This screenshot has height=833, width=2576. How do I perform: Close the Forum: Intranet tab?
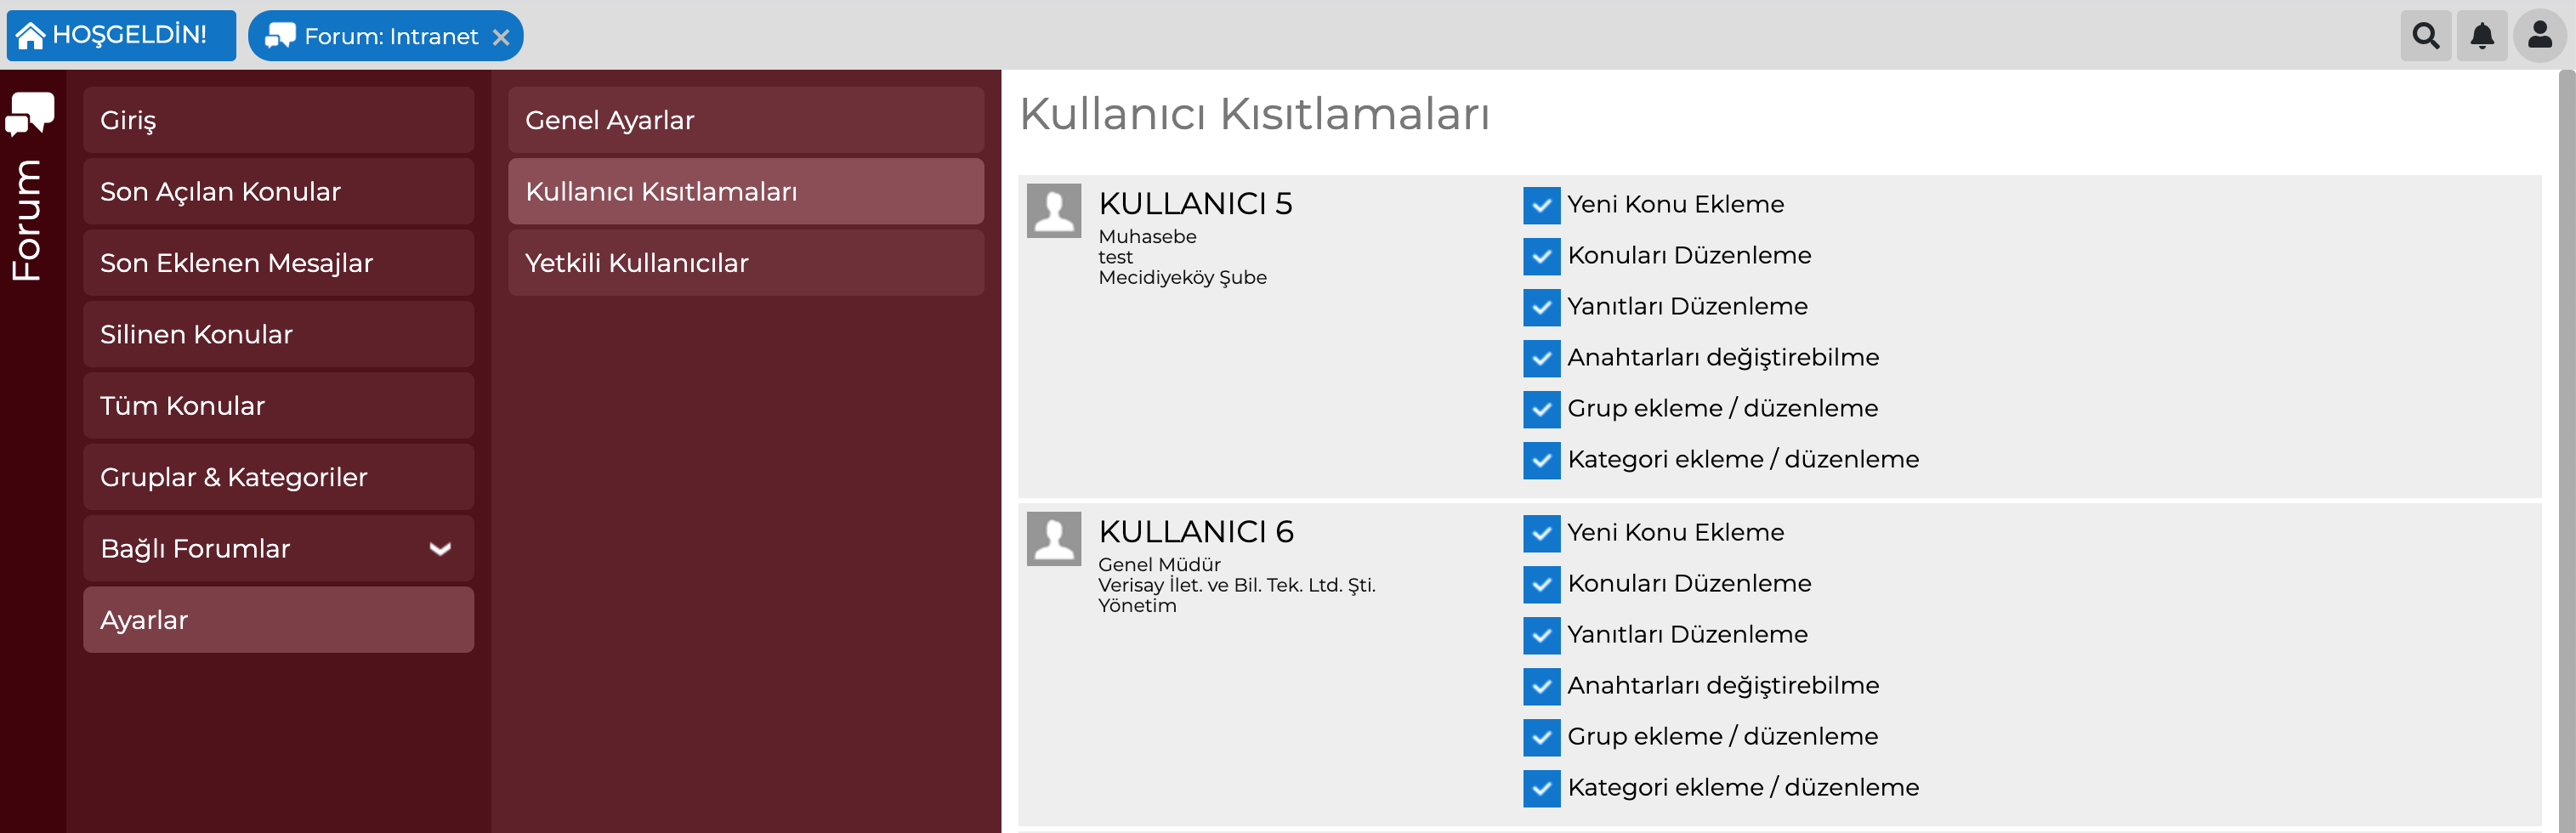click(501, 37)
